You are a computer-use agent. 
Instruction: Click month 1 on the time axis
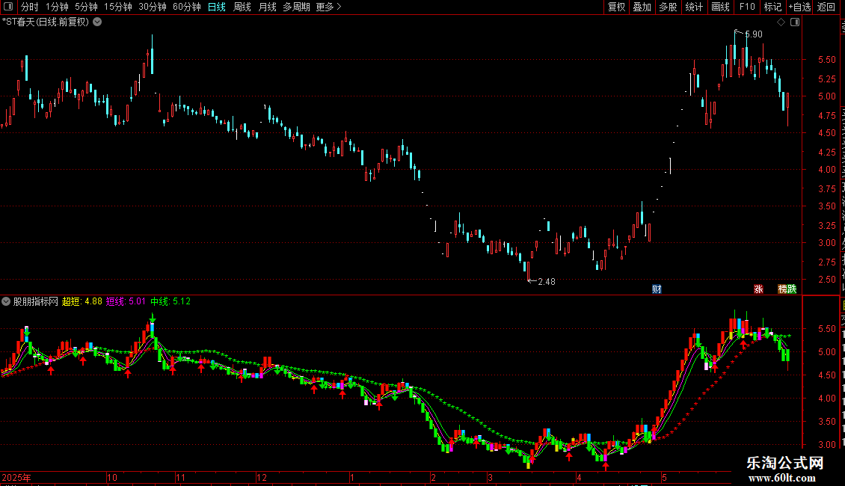point(352,478)
